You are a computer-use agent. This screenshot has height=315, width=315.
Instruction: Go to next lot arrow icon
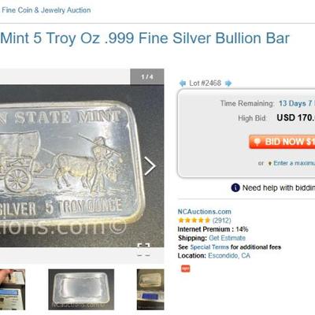[228, 83]
